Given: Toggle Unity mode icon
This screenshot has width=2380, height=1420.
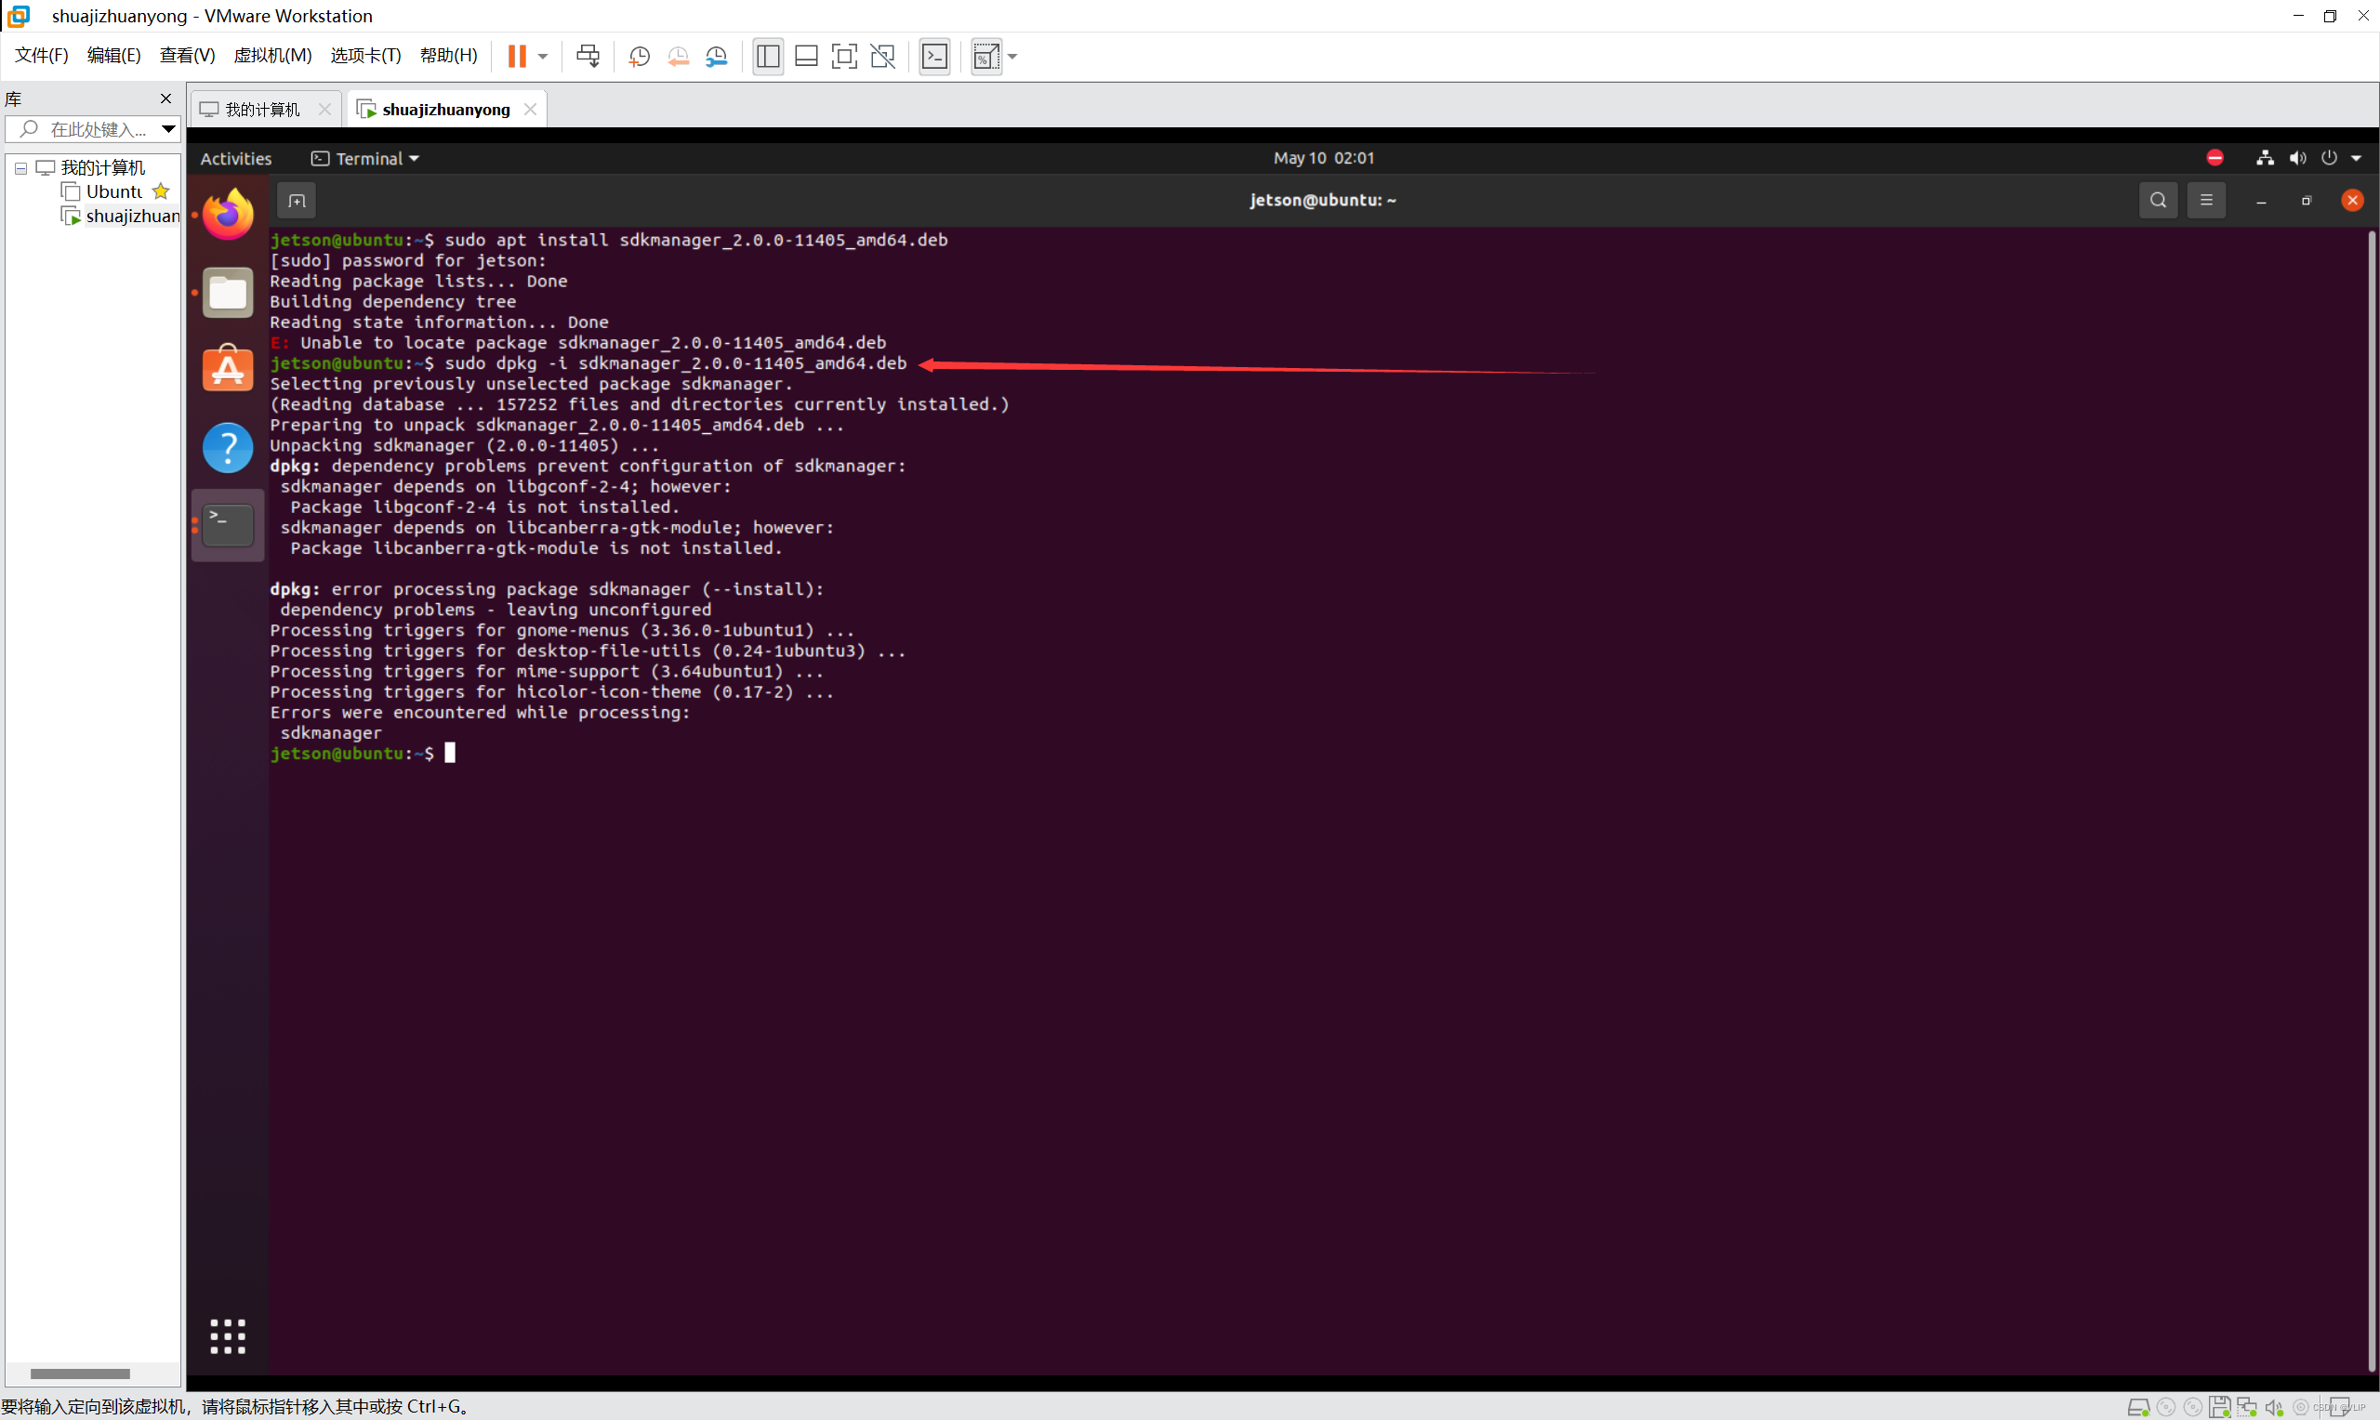Looking at the screenshot, I should [882, 56].
